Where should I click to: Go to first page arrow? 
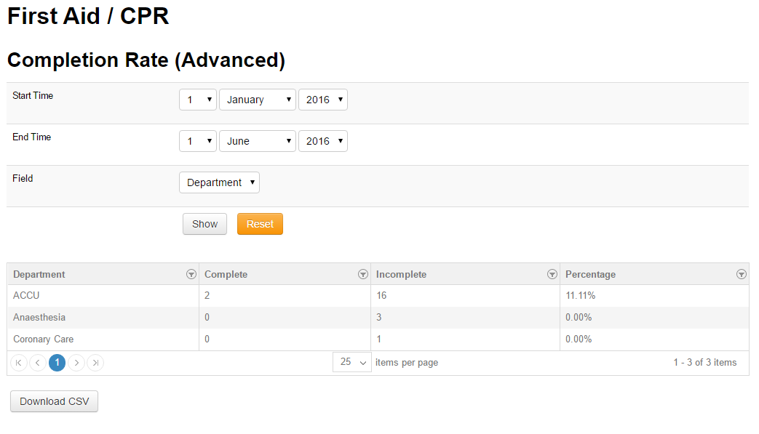[x=19, y=363]
